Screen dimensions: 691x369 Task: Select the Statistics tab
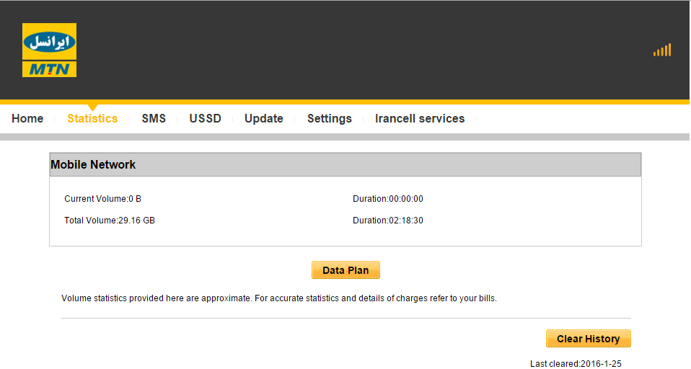92,118
